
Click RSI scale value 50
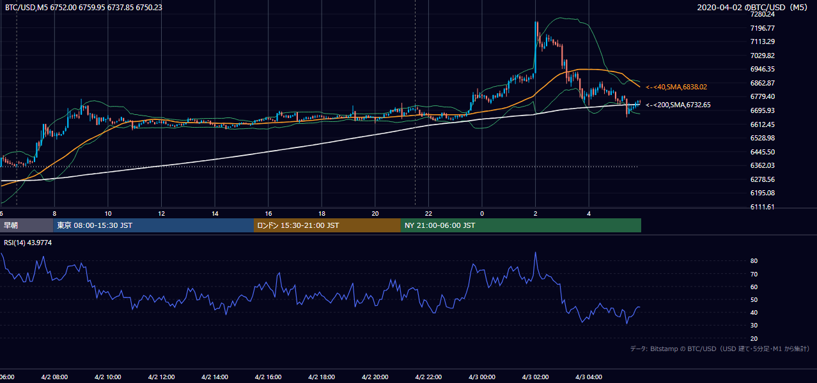(754, 299)
